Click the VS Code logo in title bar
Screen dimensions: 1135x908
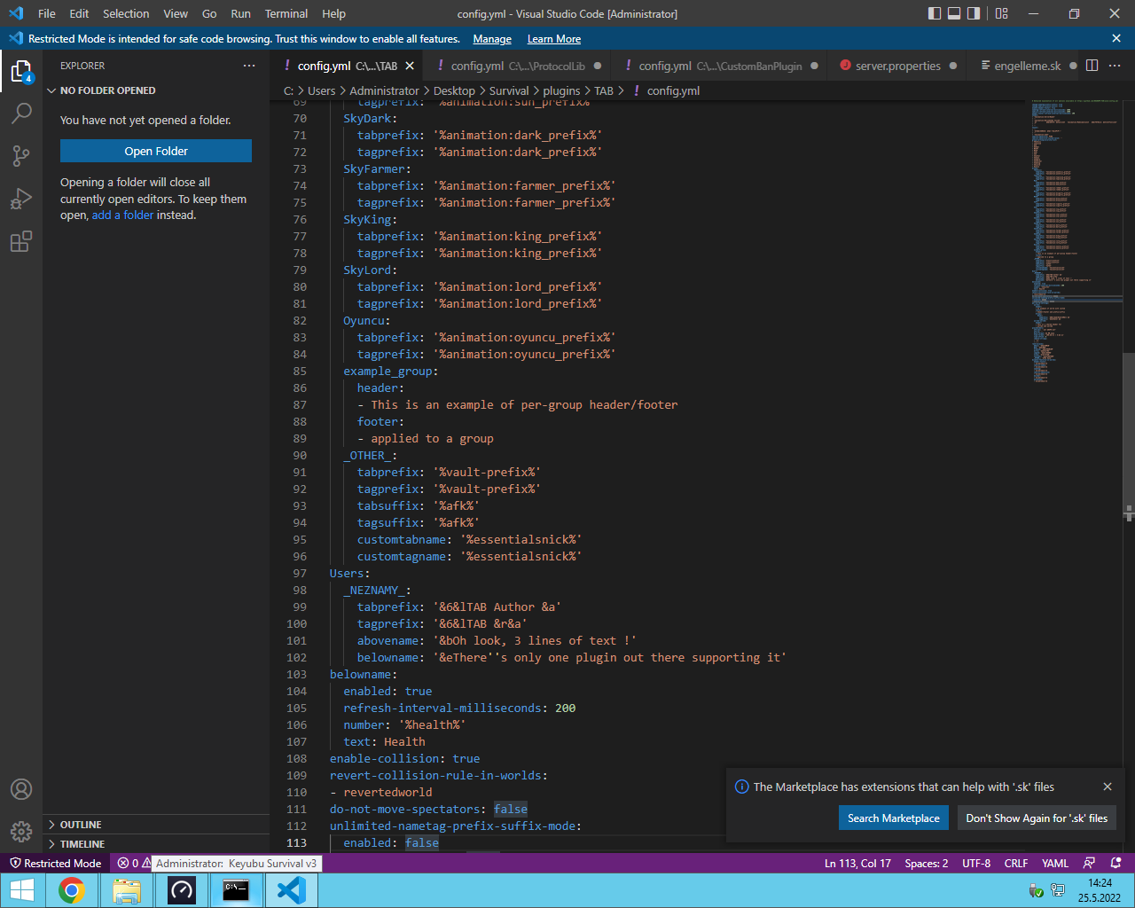click(16, 13)
